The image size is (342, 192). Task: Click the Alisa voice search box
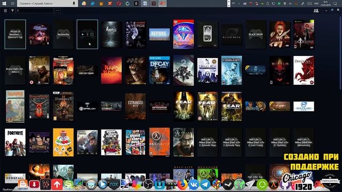(48, 4)
